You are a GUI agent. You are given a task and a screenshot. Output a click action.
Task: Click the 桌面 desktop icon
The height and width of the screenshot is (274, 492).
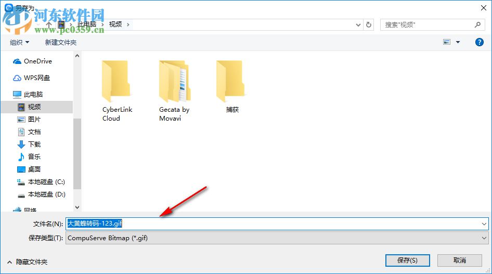coord(21,169)
